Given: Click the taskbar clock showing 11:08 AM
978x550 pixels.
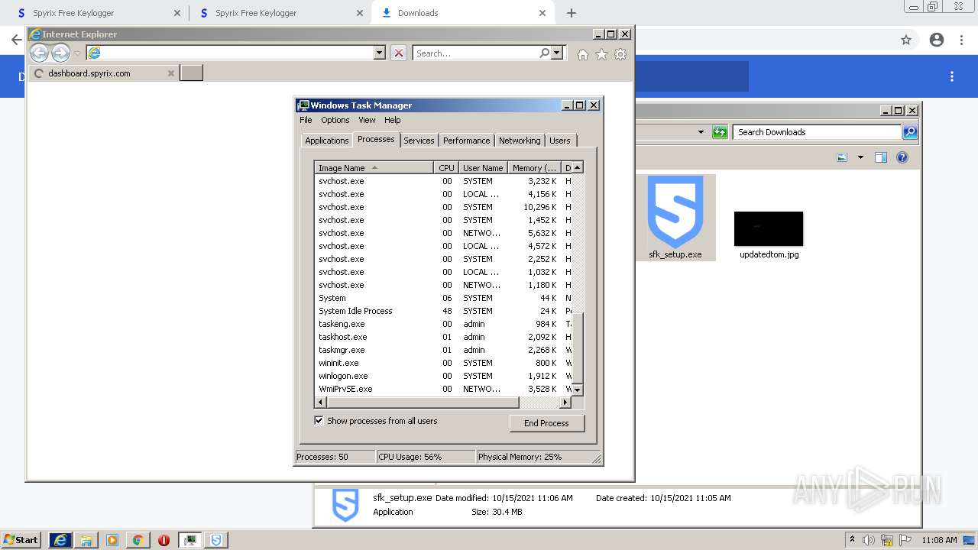Looking at the screenshot, I should point(939,540).
